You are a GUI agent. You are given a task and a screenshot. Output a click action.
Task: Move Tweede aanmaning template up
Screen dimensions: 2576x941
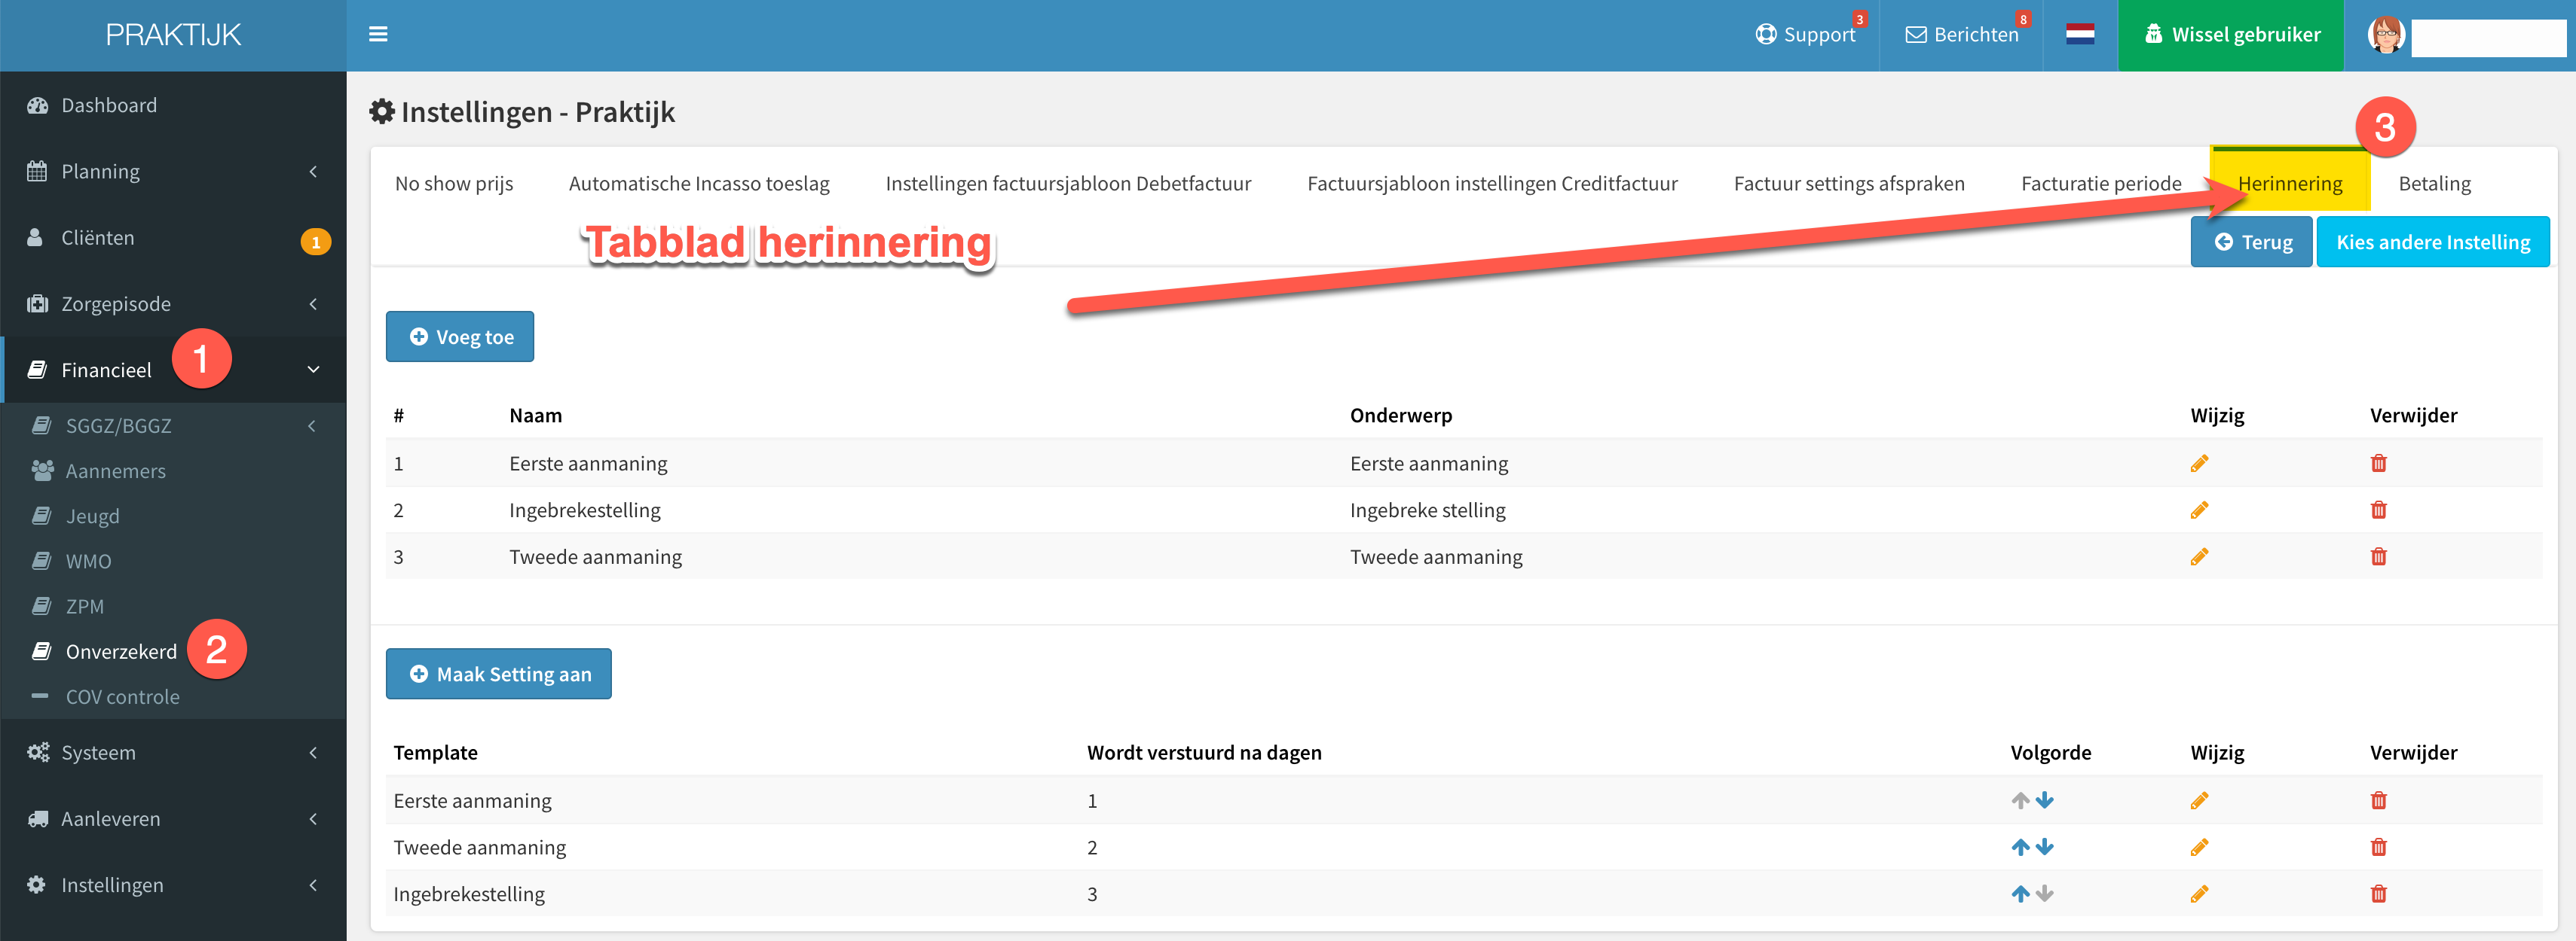[x=2021, y=847]
